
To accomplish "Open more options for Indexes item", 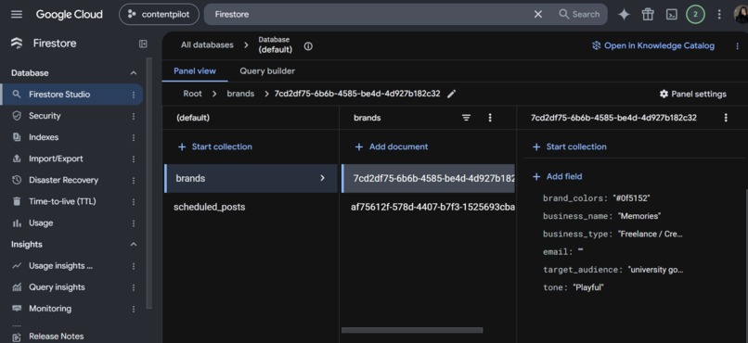I will (134, 138).
